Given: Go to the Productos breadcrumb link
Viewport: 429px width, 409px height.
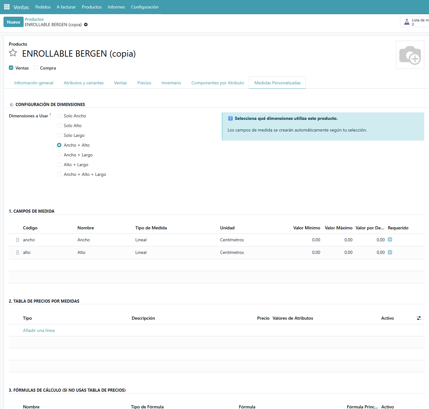Looking at the screenshot, I should click(34, 19).
